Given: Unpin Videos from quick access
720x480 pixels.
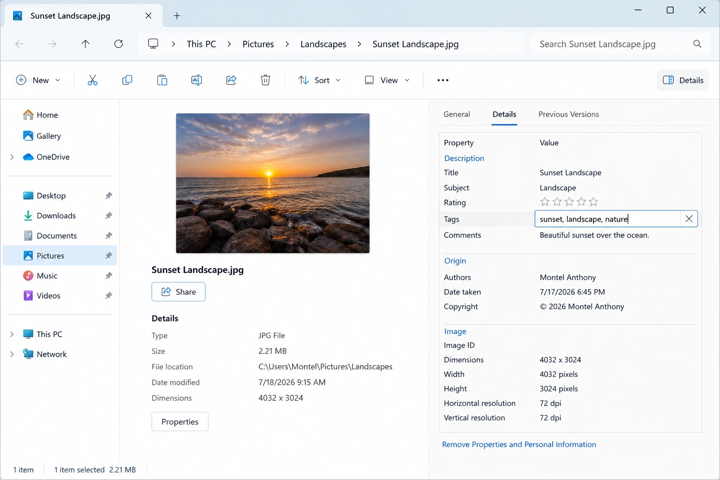Looking at the screenshot, I should (x=109, y=296).
